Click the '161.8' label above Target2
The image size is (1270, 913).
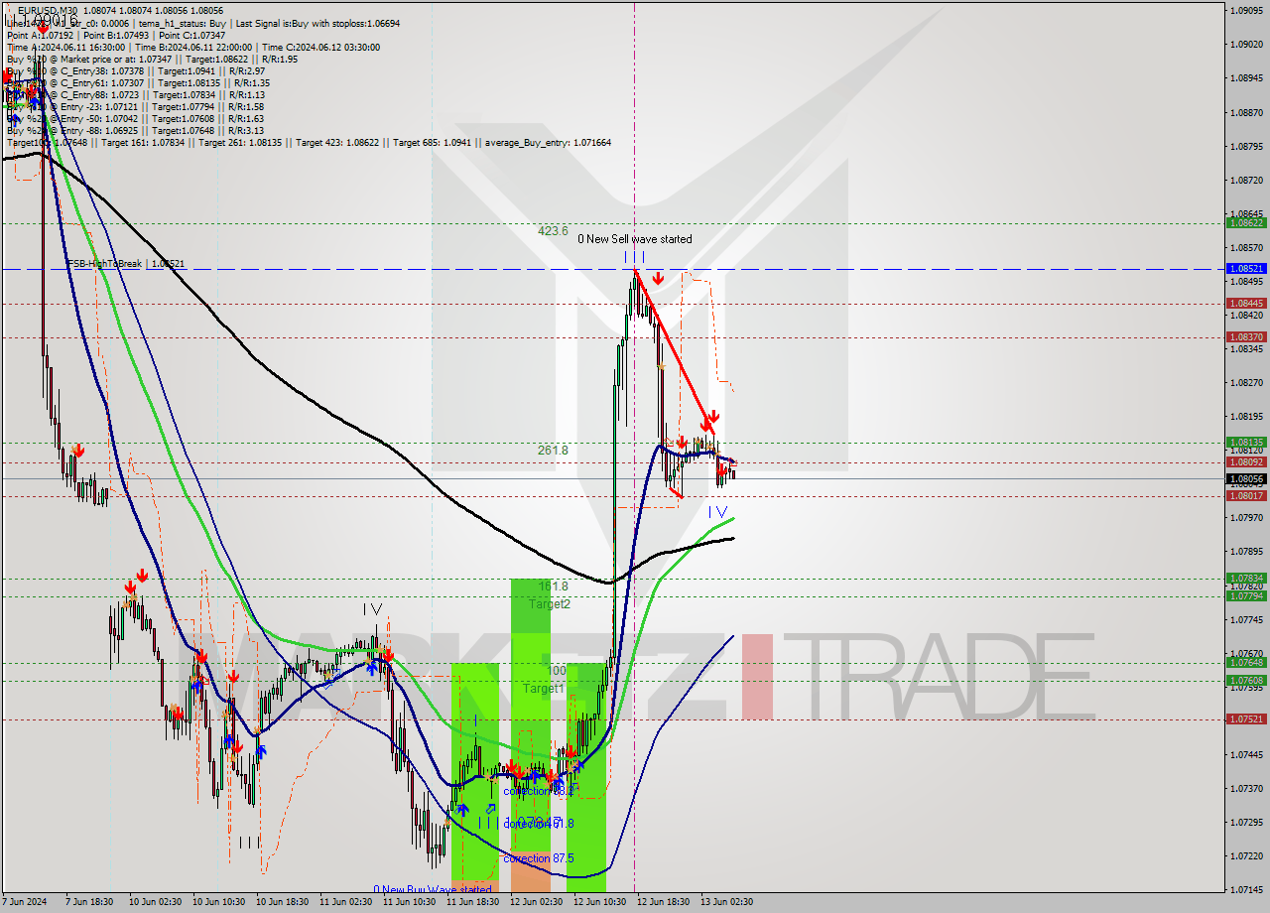click(553, 587)
